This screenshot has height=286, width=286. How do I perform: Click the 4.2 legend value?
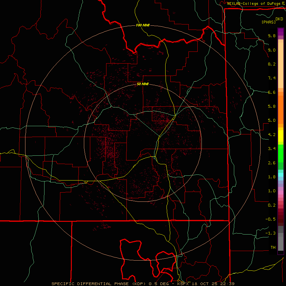272,135
